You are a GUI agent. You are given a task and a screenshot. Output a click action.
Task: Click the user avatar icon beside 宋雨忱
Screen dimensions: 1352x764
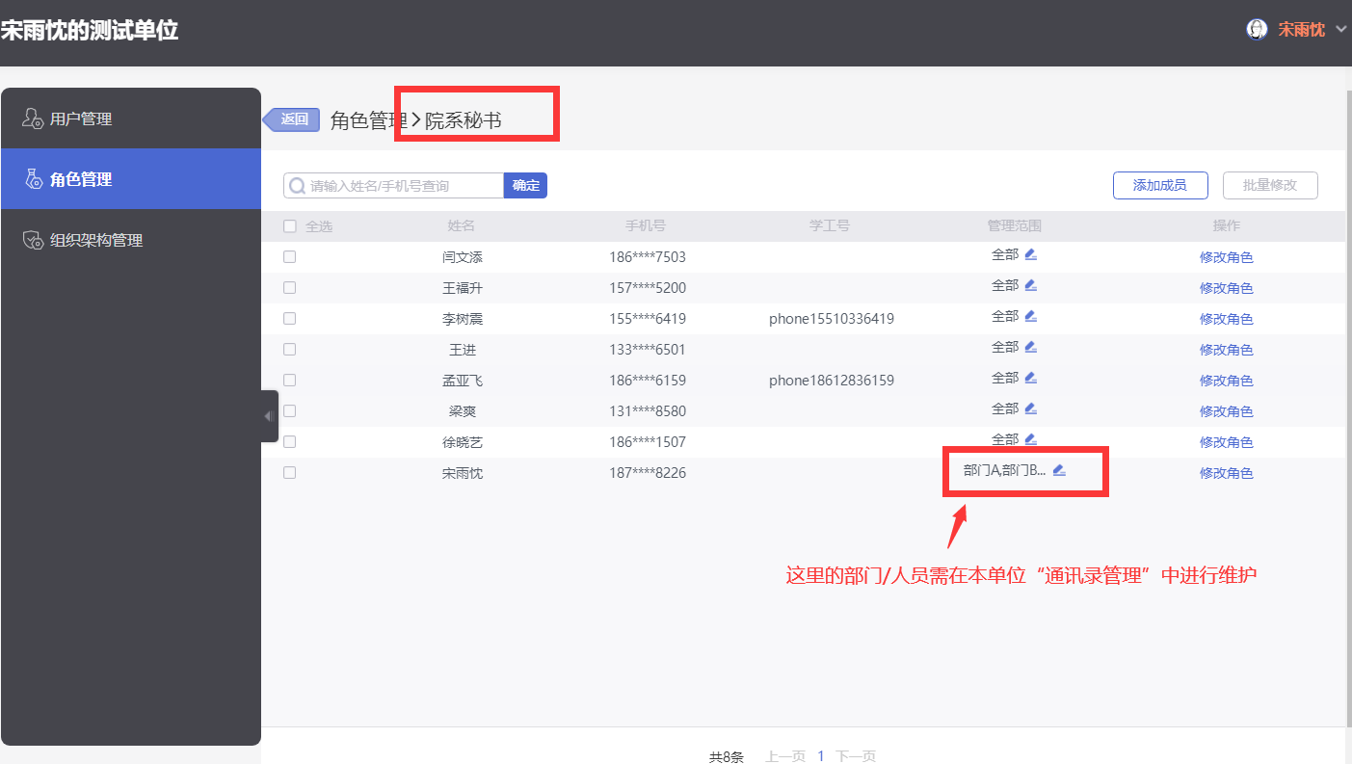1257,30
